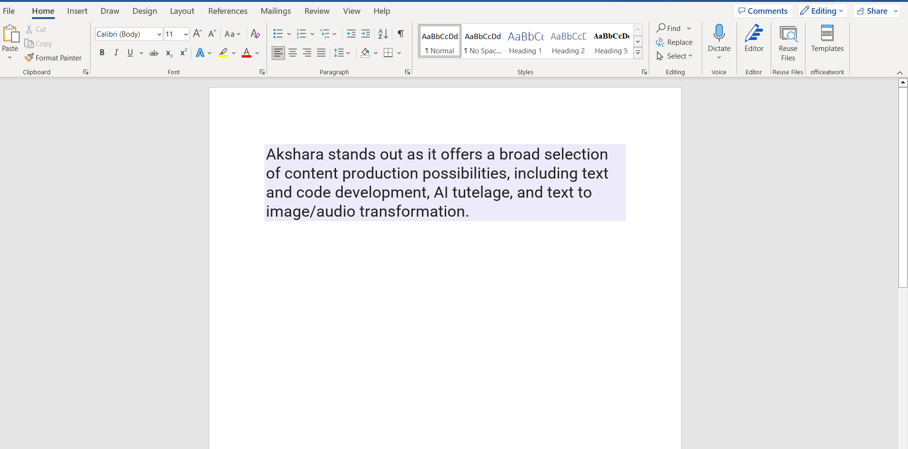Screen dimensions: 908x449
Task: Open the Reuse Files pane
Action: pyautogui.click(x=788, y=43)
